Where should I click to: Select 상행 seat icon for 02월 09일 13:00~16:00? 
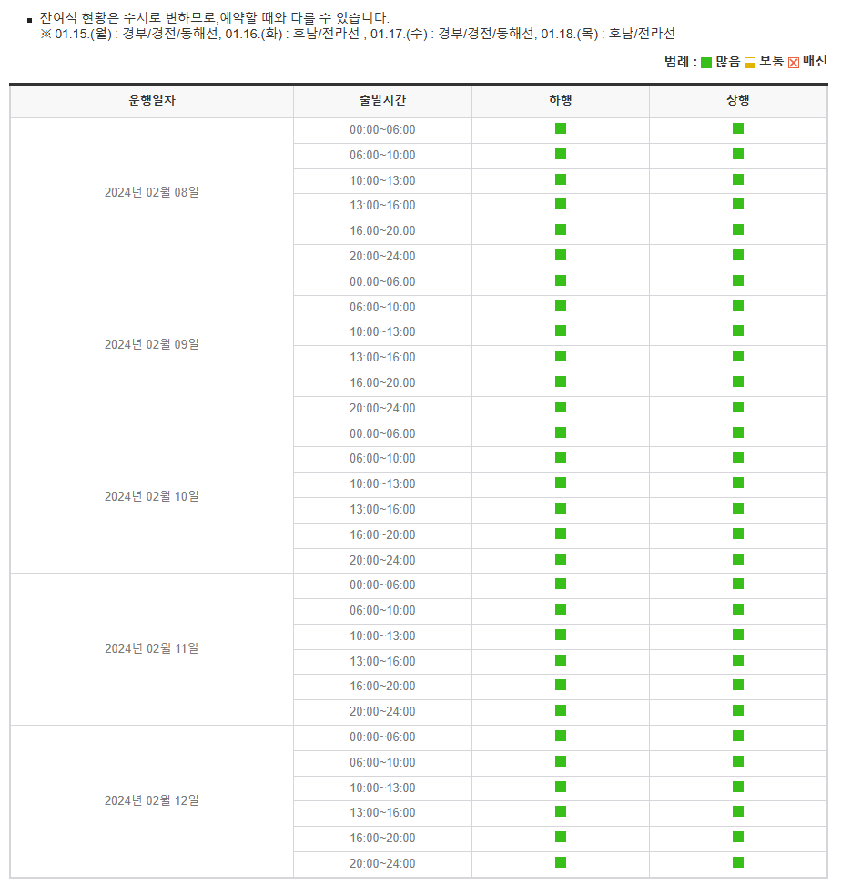[738, 356]
